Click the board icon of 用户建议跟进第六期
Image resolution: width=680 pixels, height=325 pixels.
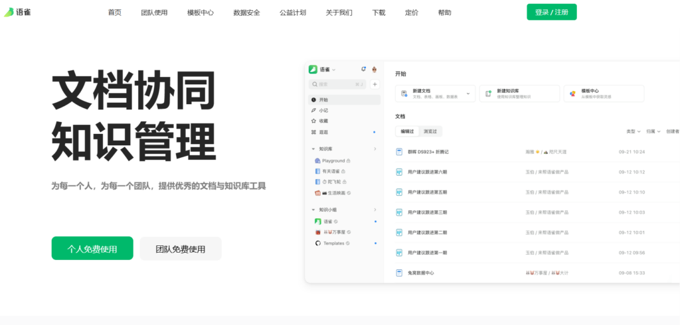click(399, 172)
